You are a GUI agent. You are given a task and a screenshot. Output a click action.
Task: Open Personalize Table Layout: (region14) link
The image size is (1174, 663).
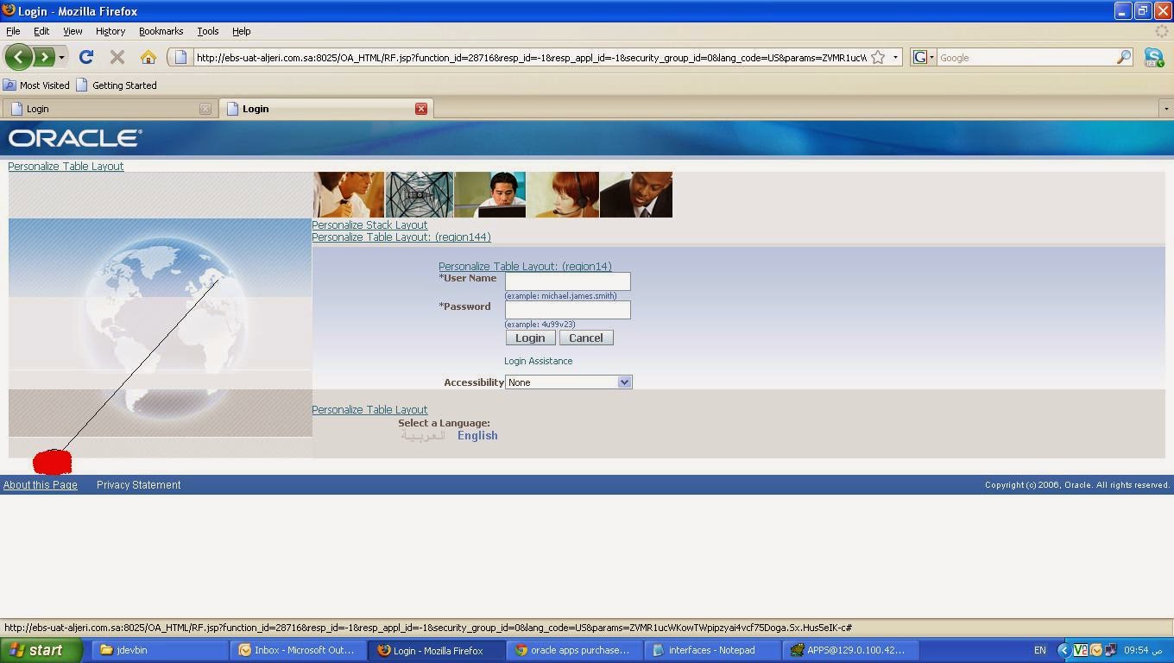pos(525,267)
